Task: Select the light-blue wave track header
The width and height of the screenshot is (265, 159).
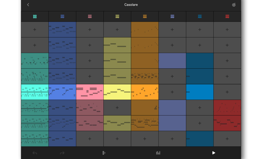Action: click(x=200, y=16)
